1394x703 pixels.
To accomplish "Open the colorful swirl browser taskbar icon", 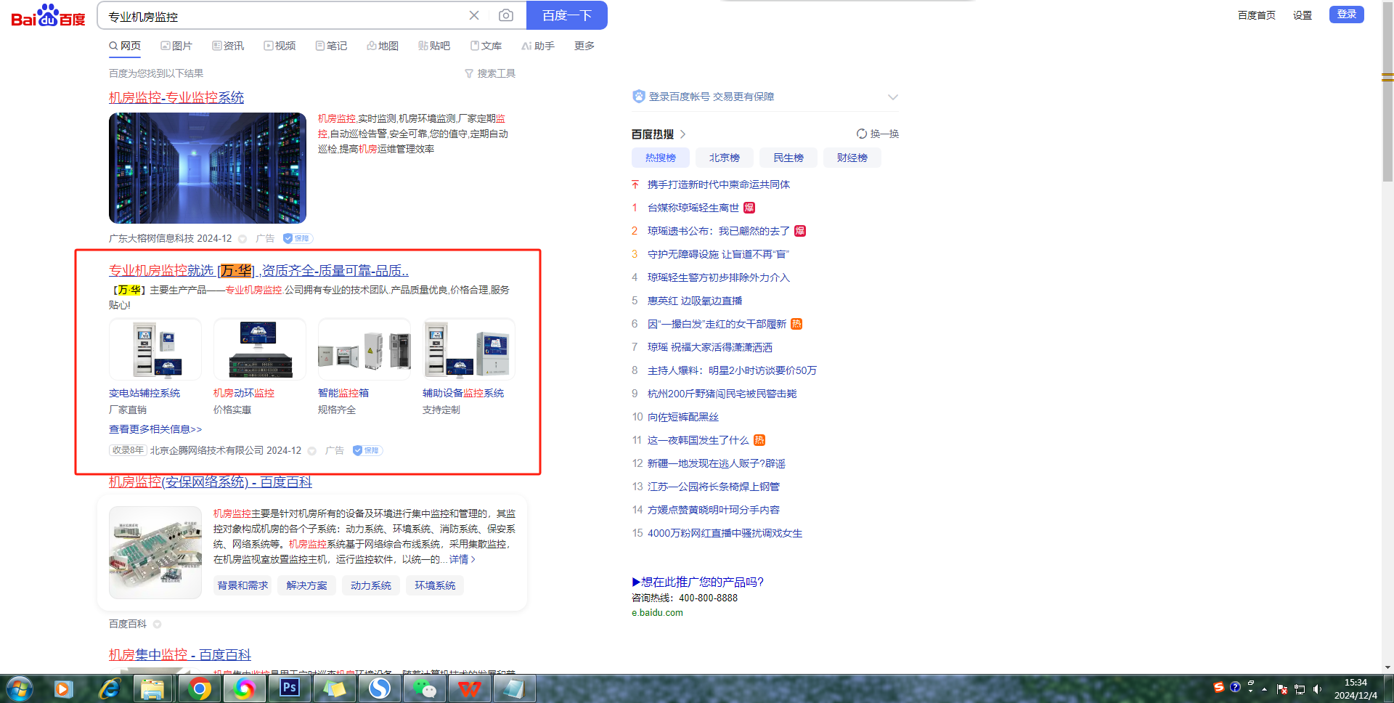I will point(244,688).
